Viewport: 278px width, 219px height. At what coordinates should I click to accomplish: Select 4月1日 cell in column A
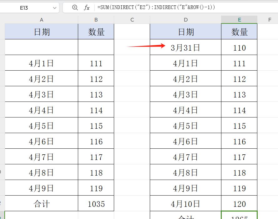coord(42,63)
